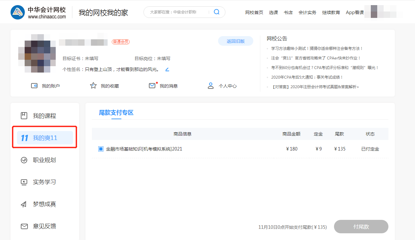Open 意见反馈 via its envelope icon
Screen dimensions: 415x240
pyautogui.click(x=24, y=226)
